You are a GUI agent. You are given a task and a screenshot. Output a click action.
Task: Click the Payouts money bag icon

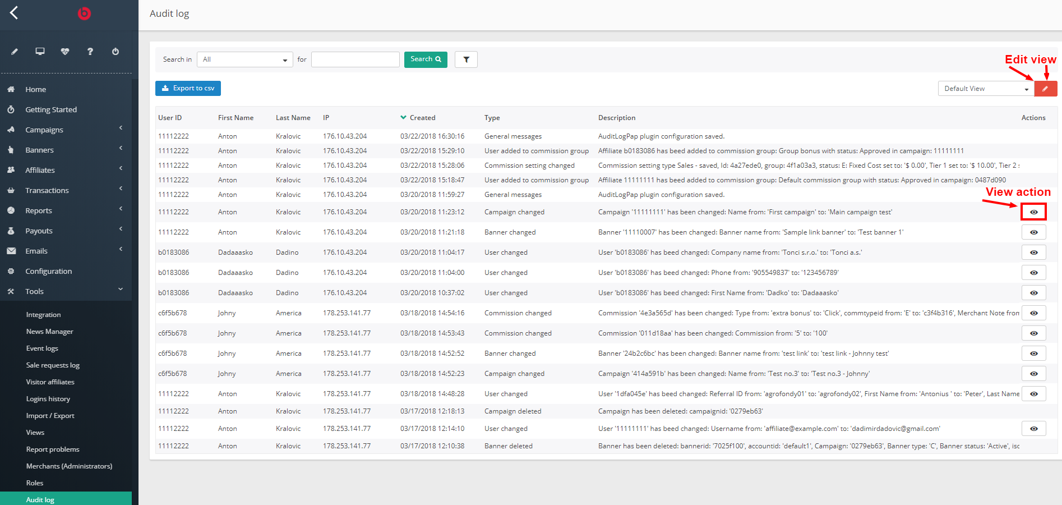coord(11,231)
